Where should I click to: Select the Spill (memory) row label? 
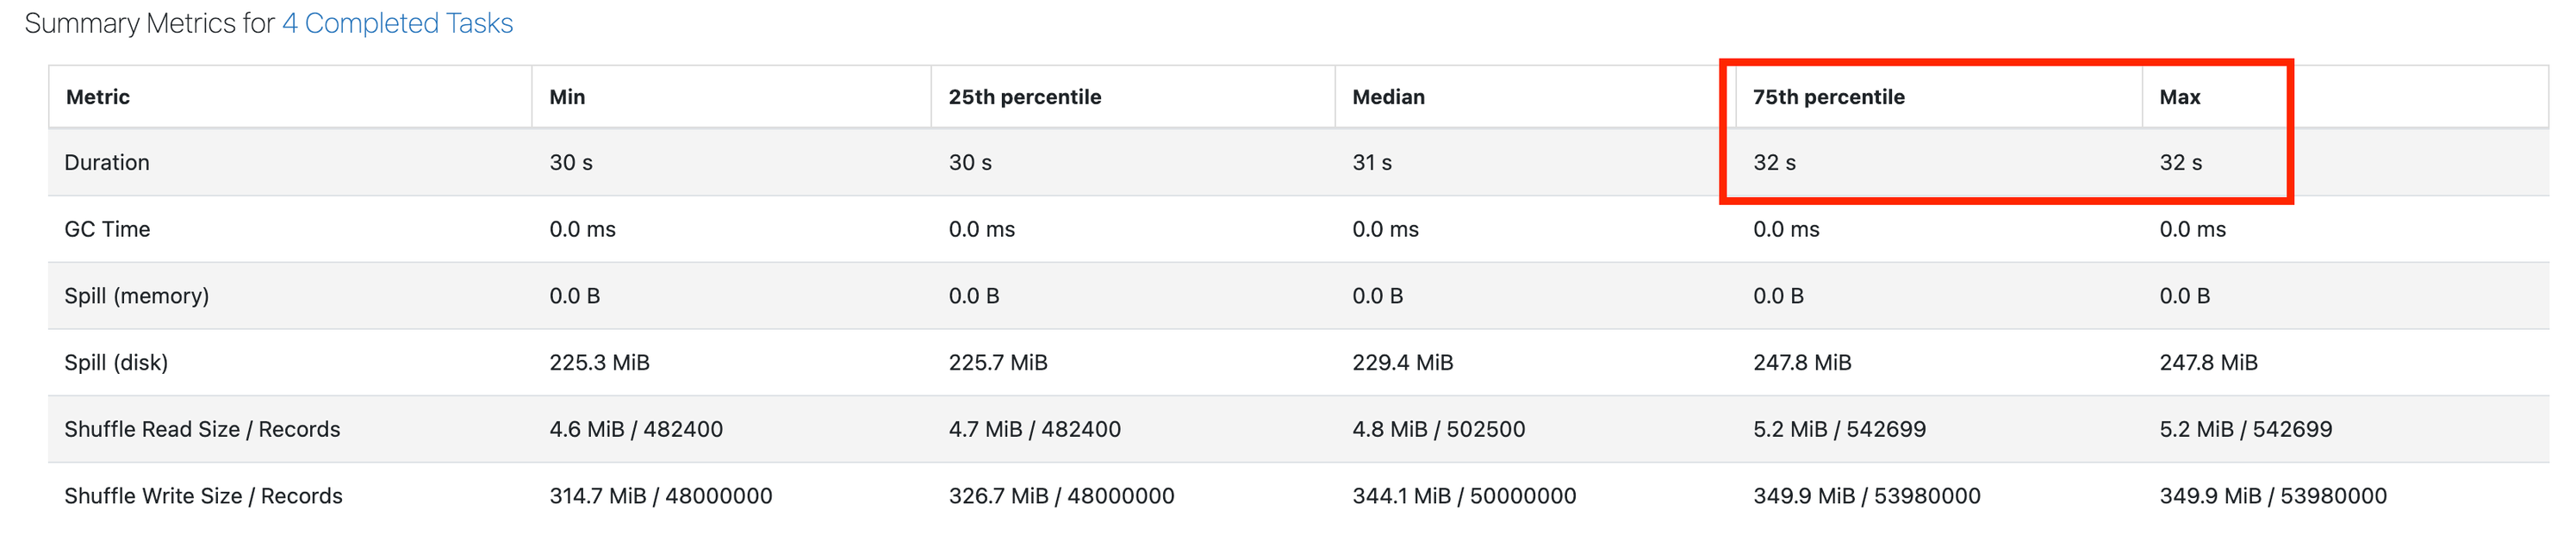136,296
